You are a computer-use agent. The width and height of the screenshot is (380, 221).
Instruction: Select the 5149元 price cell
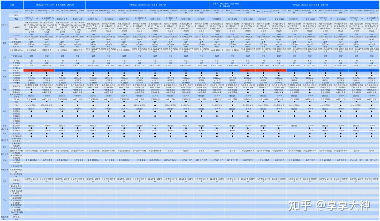pyautogui.click(x=294, y=39)
